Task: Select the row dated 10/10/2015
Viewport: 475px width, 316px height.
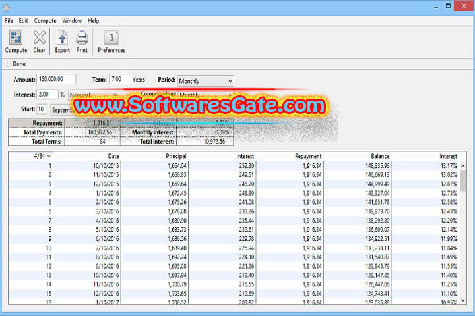Action: pos(234,166)
